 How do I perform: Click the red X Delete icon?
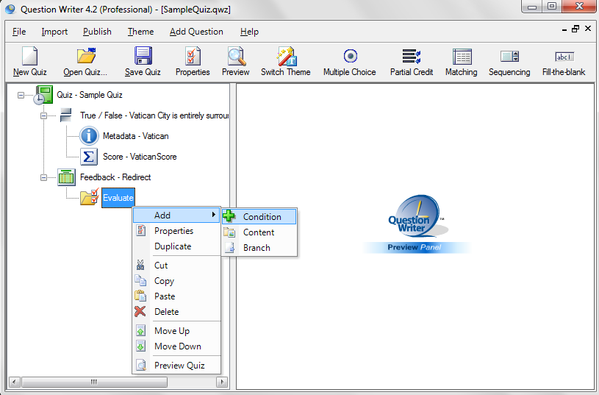tap(140, 312)
